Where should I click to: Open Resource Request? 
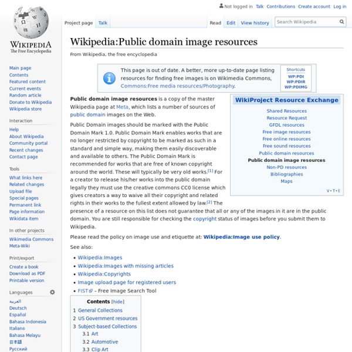tap(287, 118)
